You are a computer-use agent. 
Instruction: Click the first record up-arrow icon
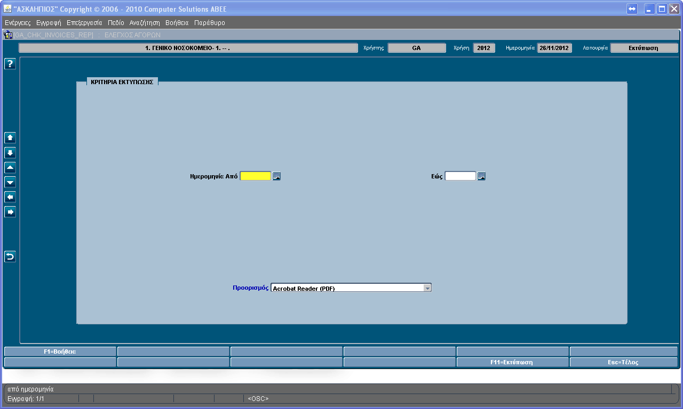pos(10,138)
